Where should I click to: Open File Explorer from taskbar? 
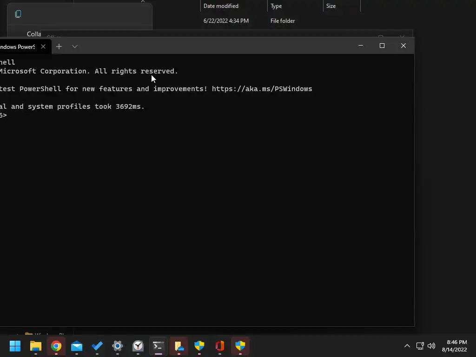35,346
